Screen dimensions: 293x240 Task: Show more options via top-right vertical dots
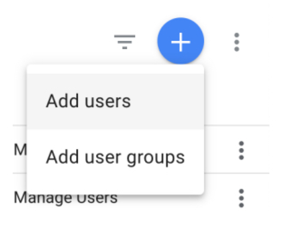[x=236, y=42]
